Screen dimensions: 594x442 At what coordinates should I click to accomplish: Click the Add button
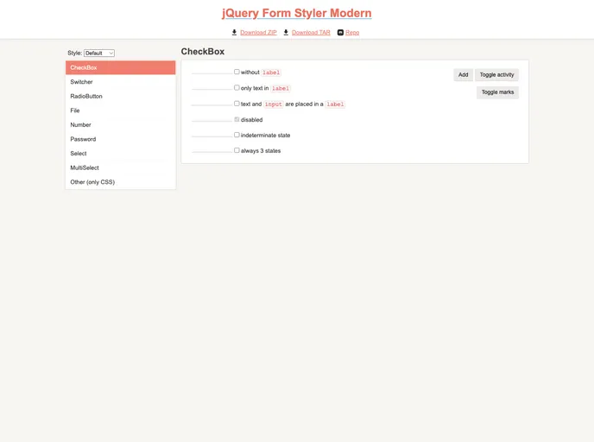click(x=463, y=74)
